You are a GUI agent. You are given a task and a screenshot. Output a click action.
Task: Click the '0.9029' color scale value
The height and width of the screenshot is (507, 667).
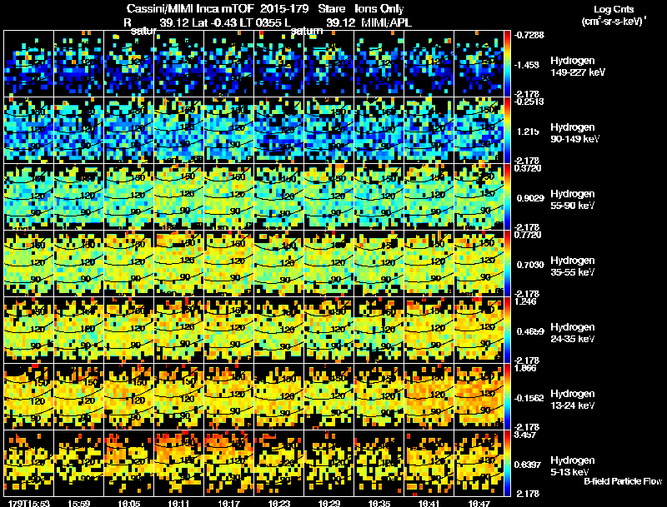pyautogui.click(x=530, y=198)
